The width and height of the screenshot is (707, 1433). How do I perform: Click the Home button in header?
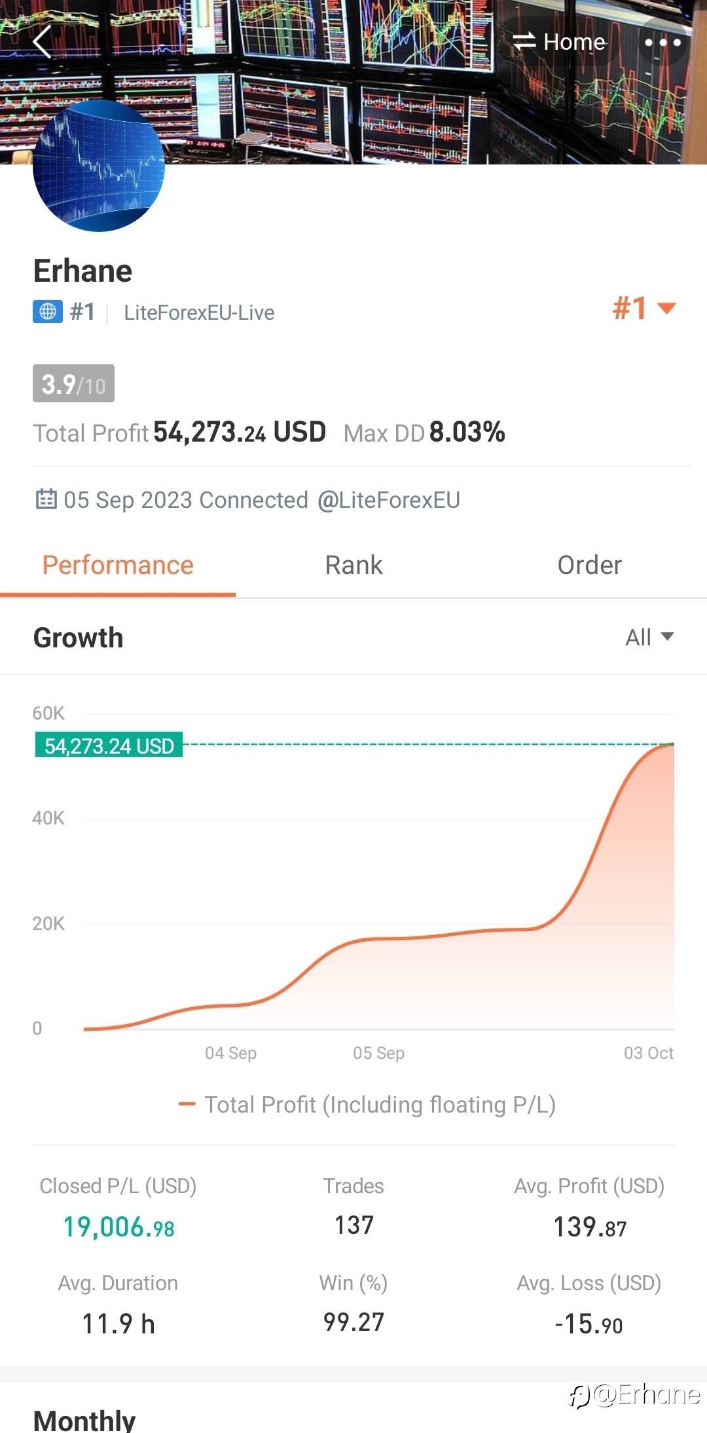pyautogui.click(x=573, y=42)
